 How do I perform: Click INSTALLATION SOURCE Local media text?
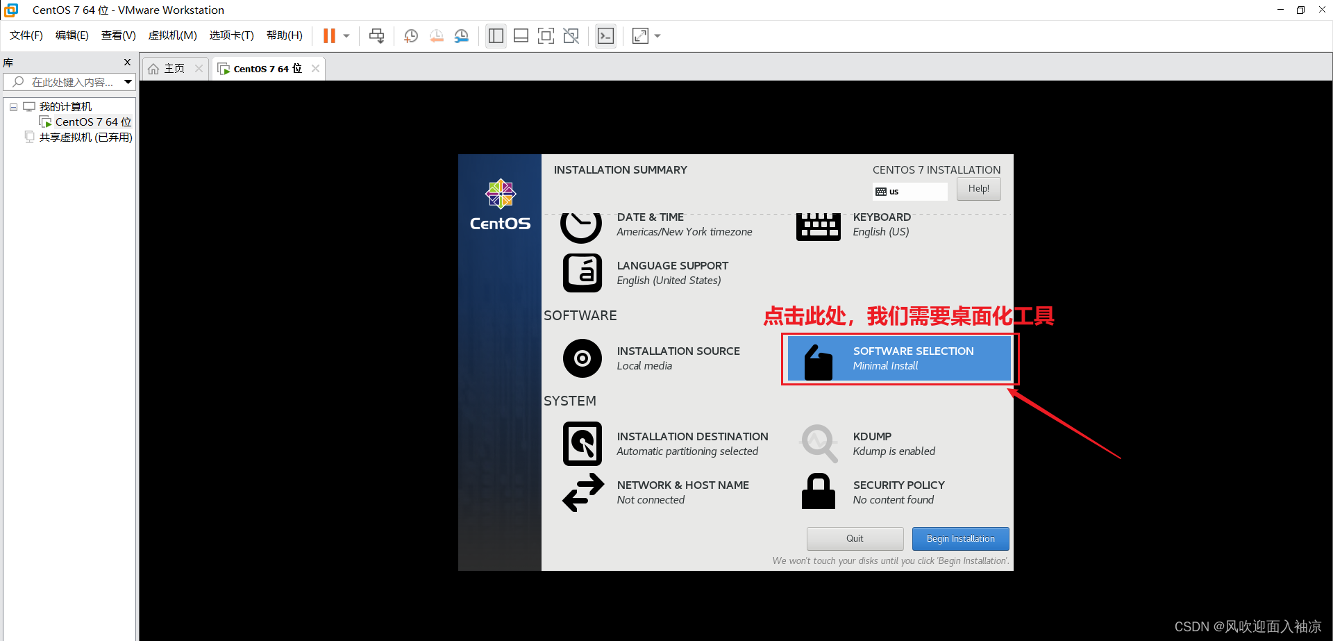678,358
